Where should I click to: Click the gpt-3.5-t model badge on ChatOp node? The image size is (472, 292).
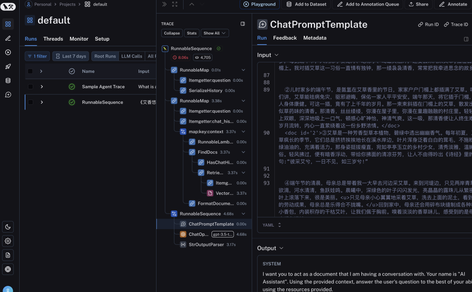[x=222, y=234]
